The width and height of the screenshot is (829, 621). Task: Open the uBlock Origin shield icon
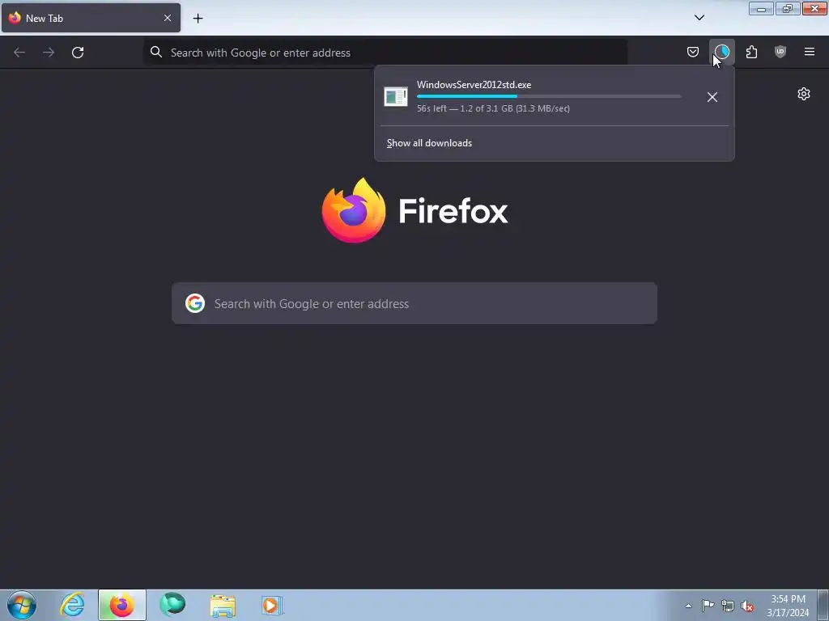pos(780,52)
